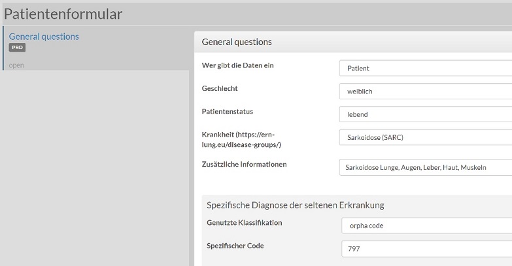Viewport: 512px width, 266px height.
Task: Click the Patientenstatus field label
Action: click(227, 112)
